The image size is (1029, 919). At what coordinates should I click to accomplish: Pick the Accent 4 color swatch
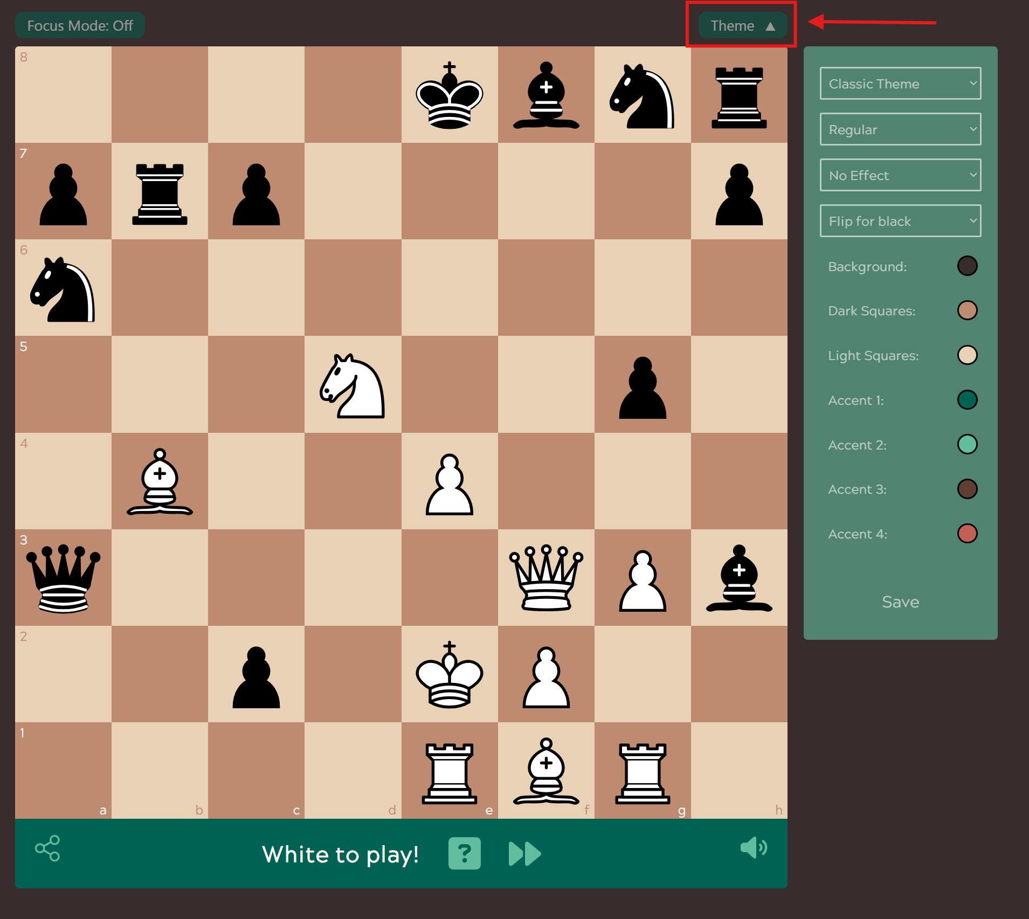[x=968, y=534]
